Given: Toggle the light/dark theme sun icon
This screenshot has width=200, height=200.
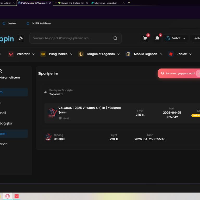Looking at the screenshot, I should point(21,38).
